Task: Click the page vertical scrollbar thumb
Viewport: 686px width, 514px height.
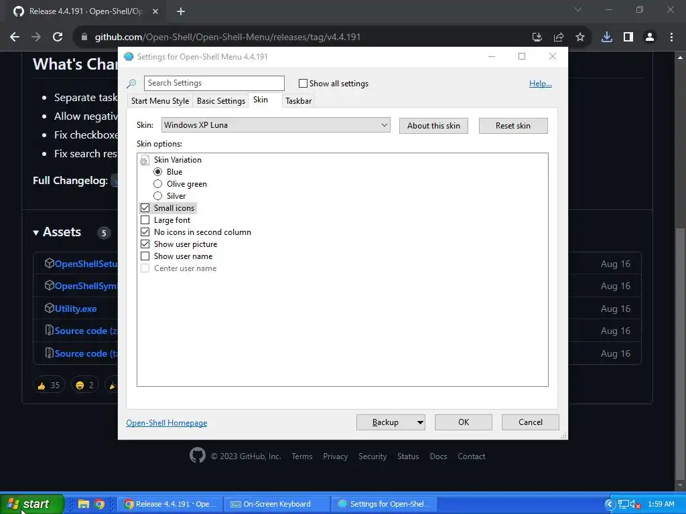Action: pyautogui.click(x=680, y=352)
